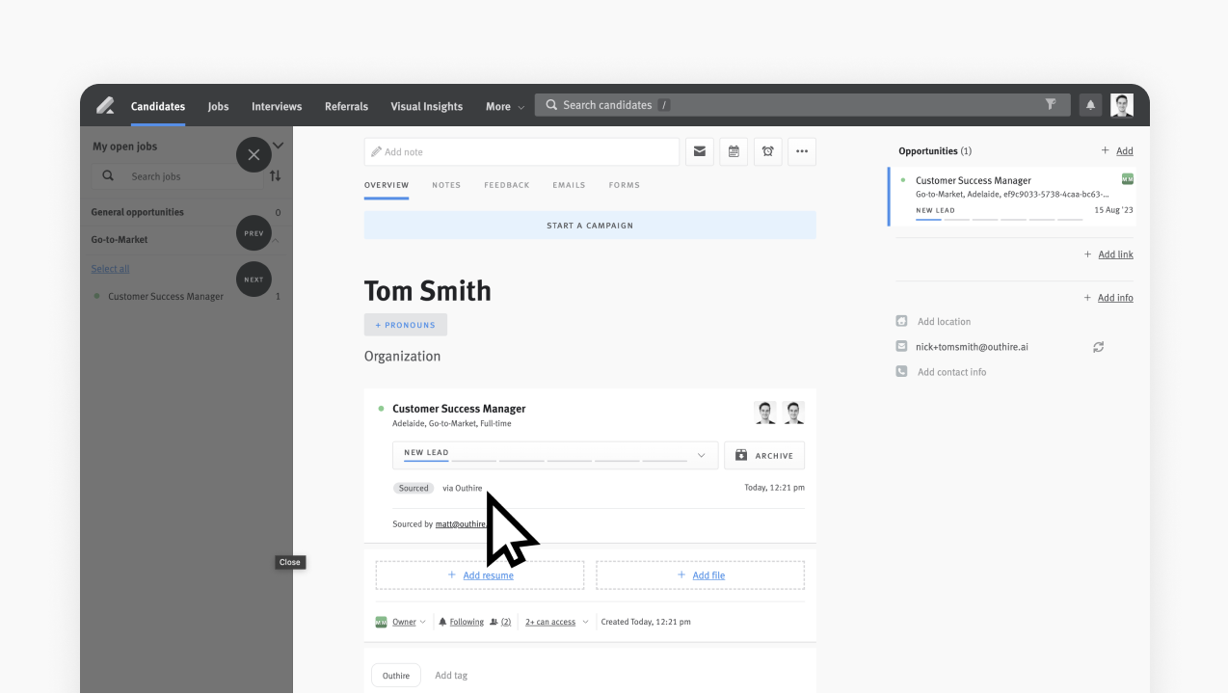Open Visual Insights in the navigation
The image size is (1228, 694).
(x=426, y=106)
